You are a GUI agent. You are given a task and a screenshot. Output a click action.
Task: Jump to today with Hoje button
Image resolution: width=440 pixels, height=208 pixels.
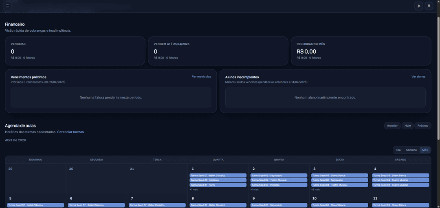point(407,126)
